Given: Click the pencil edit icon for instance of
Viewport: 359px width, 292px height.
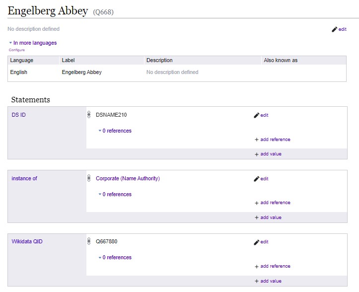Looking at the screenshot, I should pyautogui.click(x=256, y=179).
